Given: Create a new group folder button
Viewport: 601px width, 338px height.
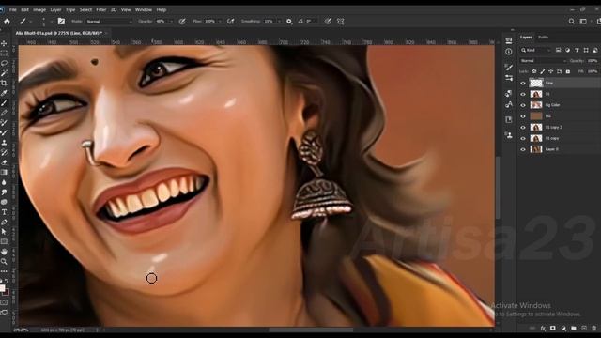Looking at the screenshot, I should pyautogui.click(x=574, y=328).
